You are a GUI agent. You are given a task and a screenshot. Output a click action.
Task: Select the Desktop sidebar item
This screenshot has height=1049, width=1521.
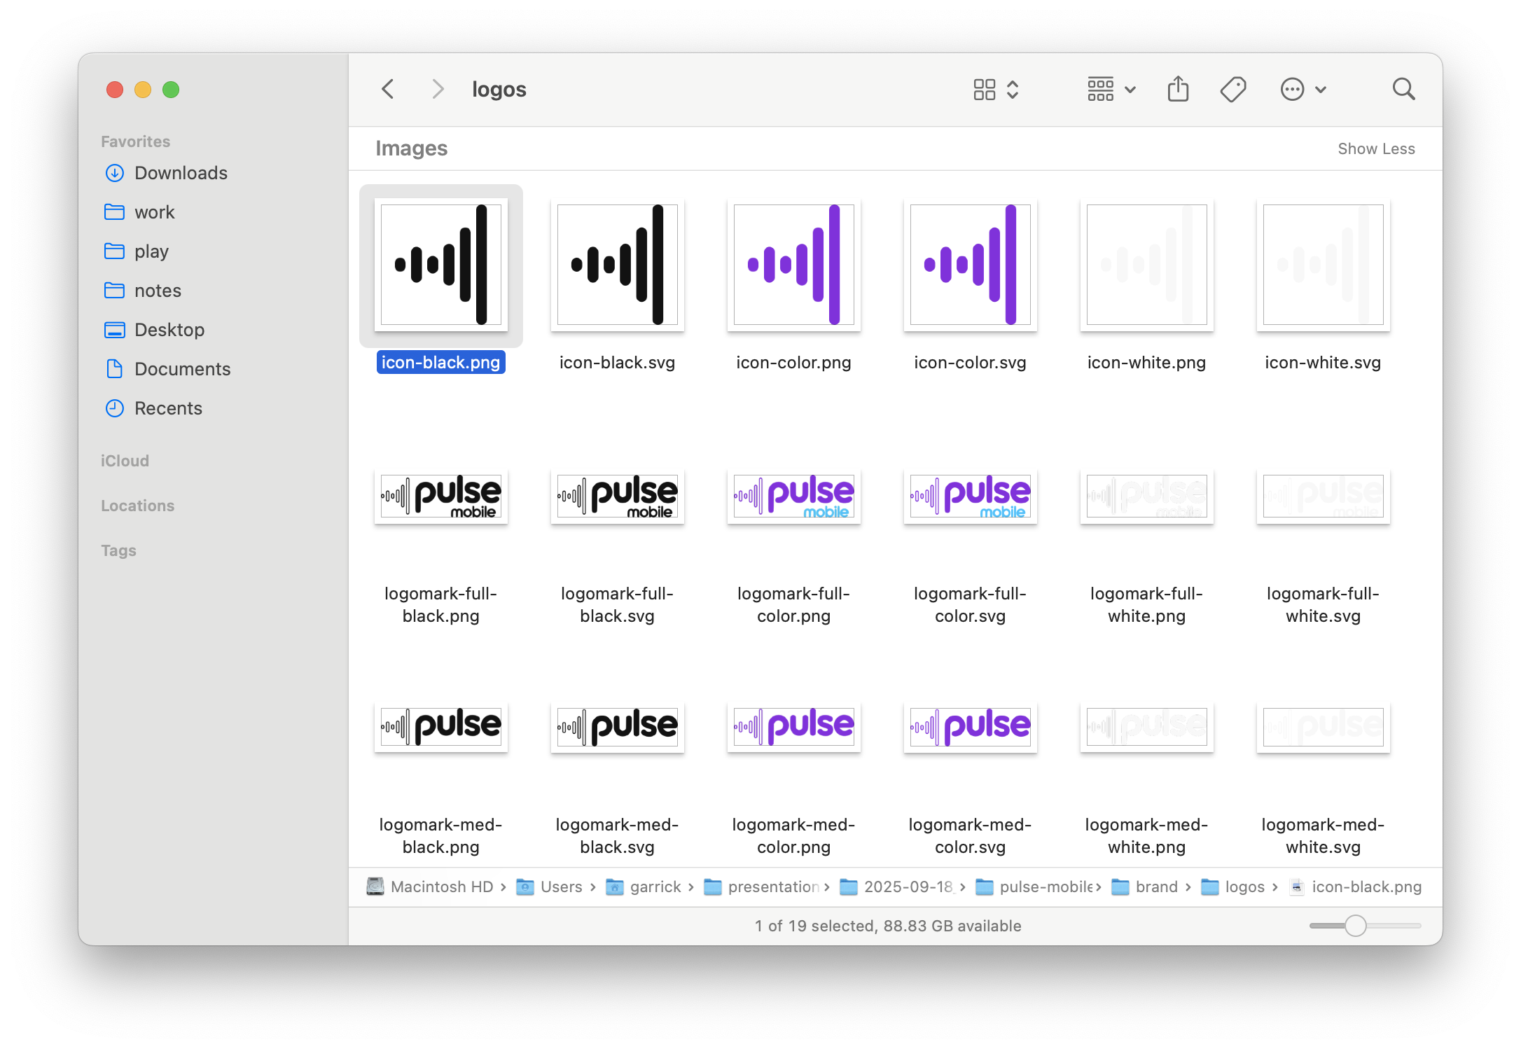tap(169, 330)
